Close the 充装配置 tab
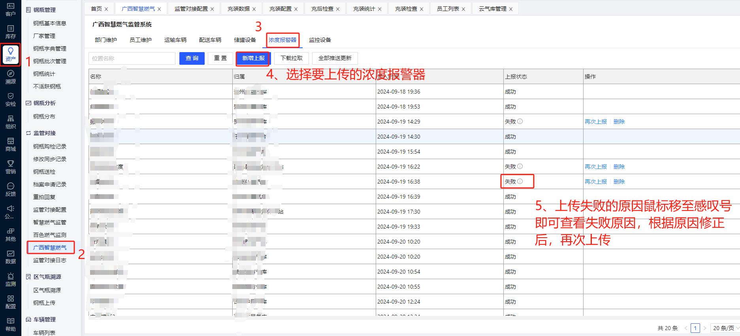740x336 pixels. click(296, 9)
